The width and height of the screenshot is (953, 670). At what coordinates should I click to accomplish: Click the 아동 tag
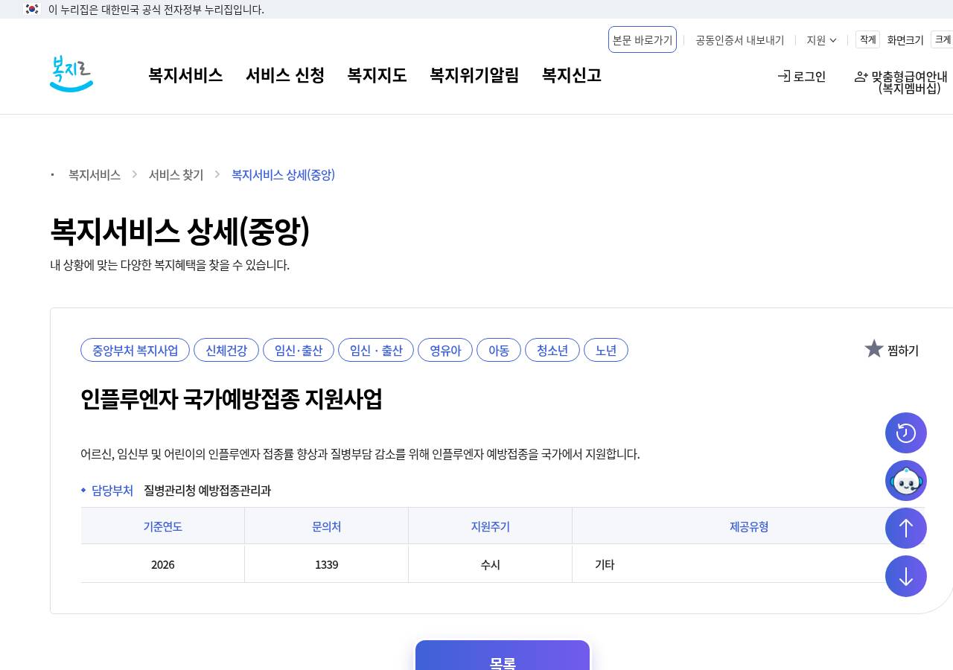[499, 350]
